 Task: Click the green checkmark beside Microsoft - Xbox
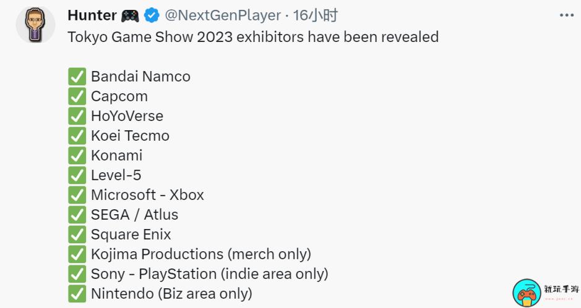[77, 195]
